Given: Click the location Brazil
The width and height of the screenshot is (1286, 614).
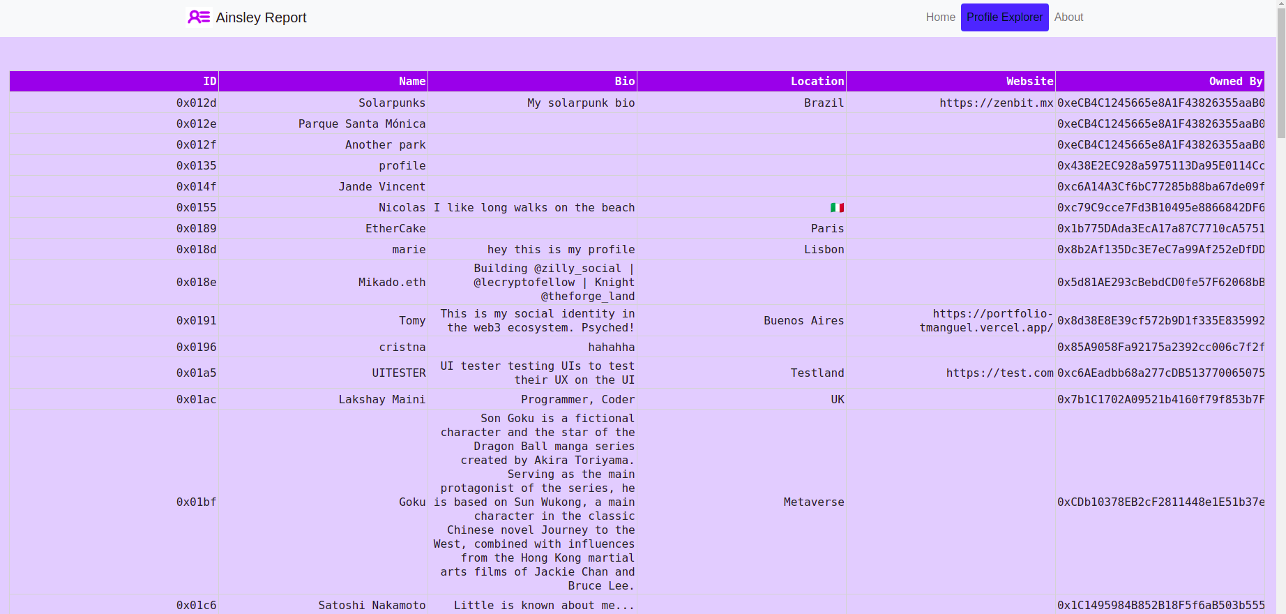Looking at the screenshot, I should tap(824, 103).
